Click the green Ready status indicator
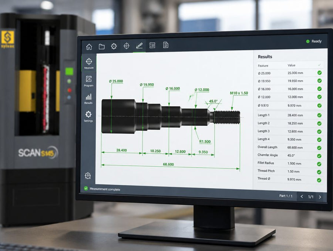The height and width of the screenshot is (251, 333). point(308,41)
